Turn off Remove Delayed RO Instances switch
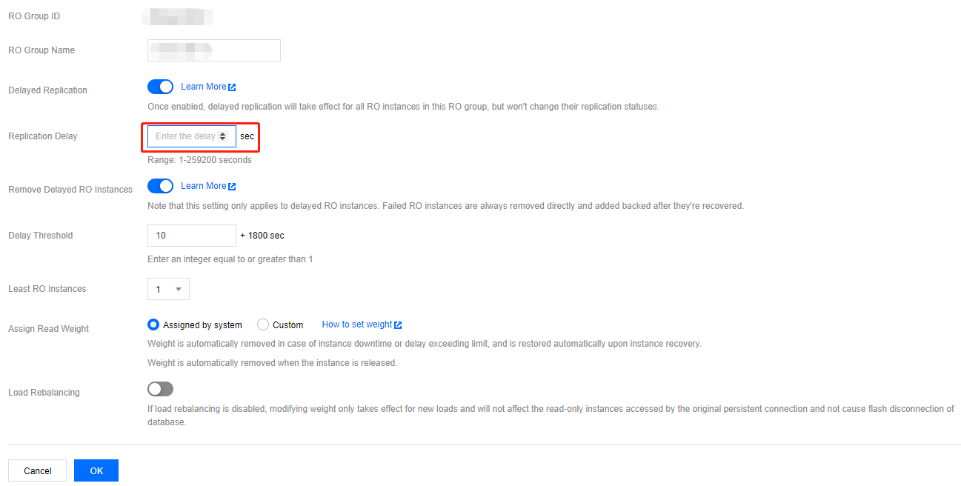The image size is (961, 486). tap(160, 186)
